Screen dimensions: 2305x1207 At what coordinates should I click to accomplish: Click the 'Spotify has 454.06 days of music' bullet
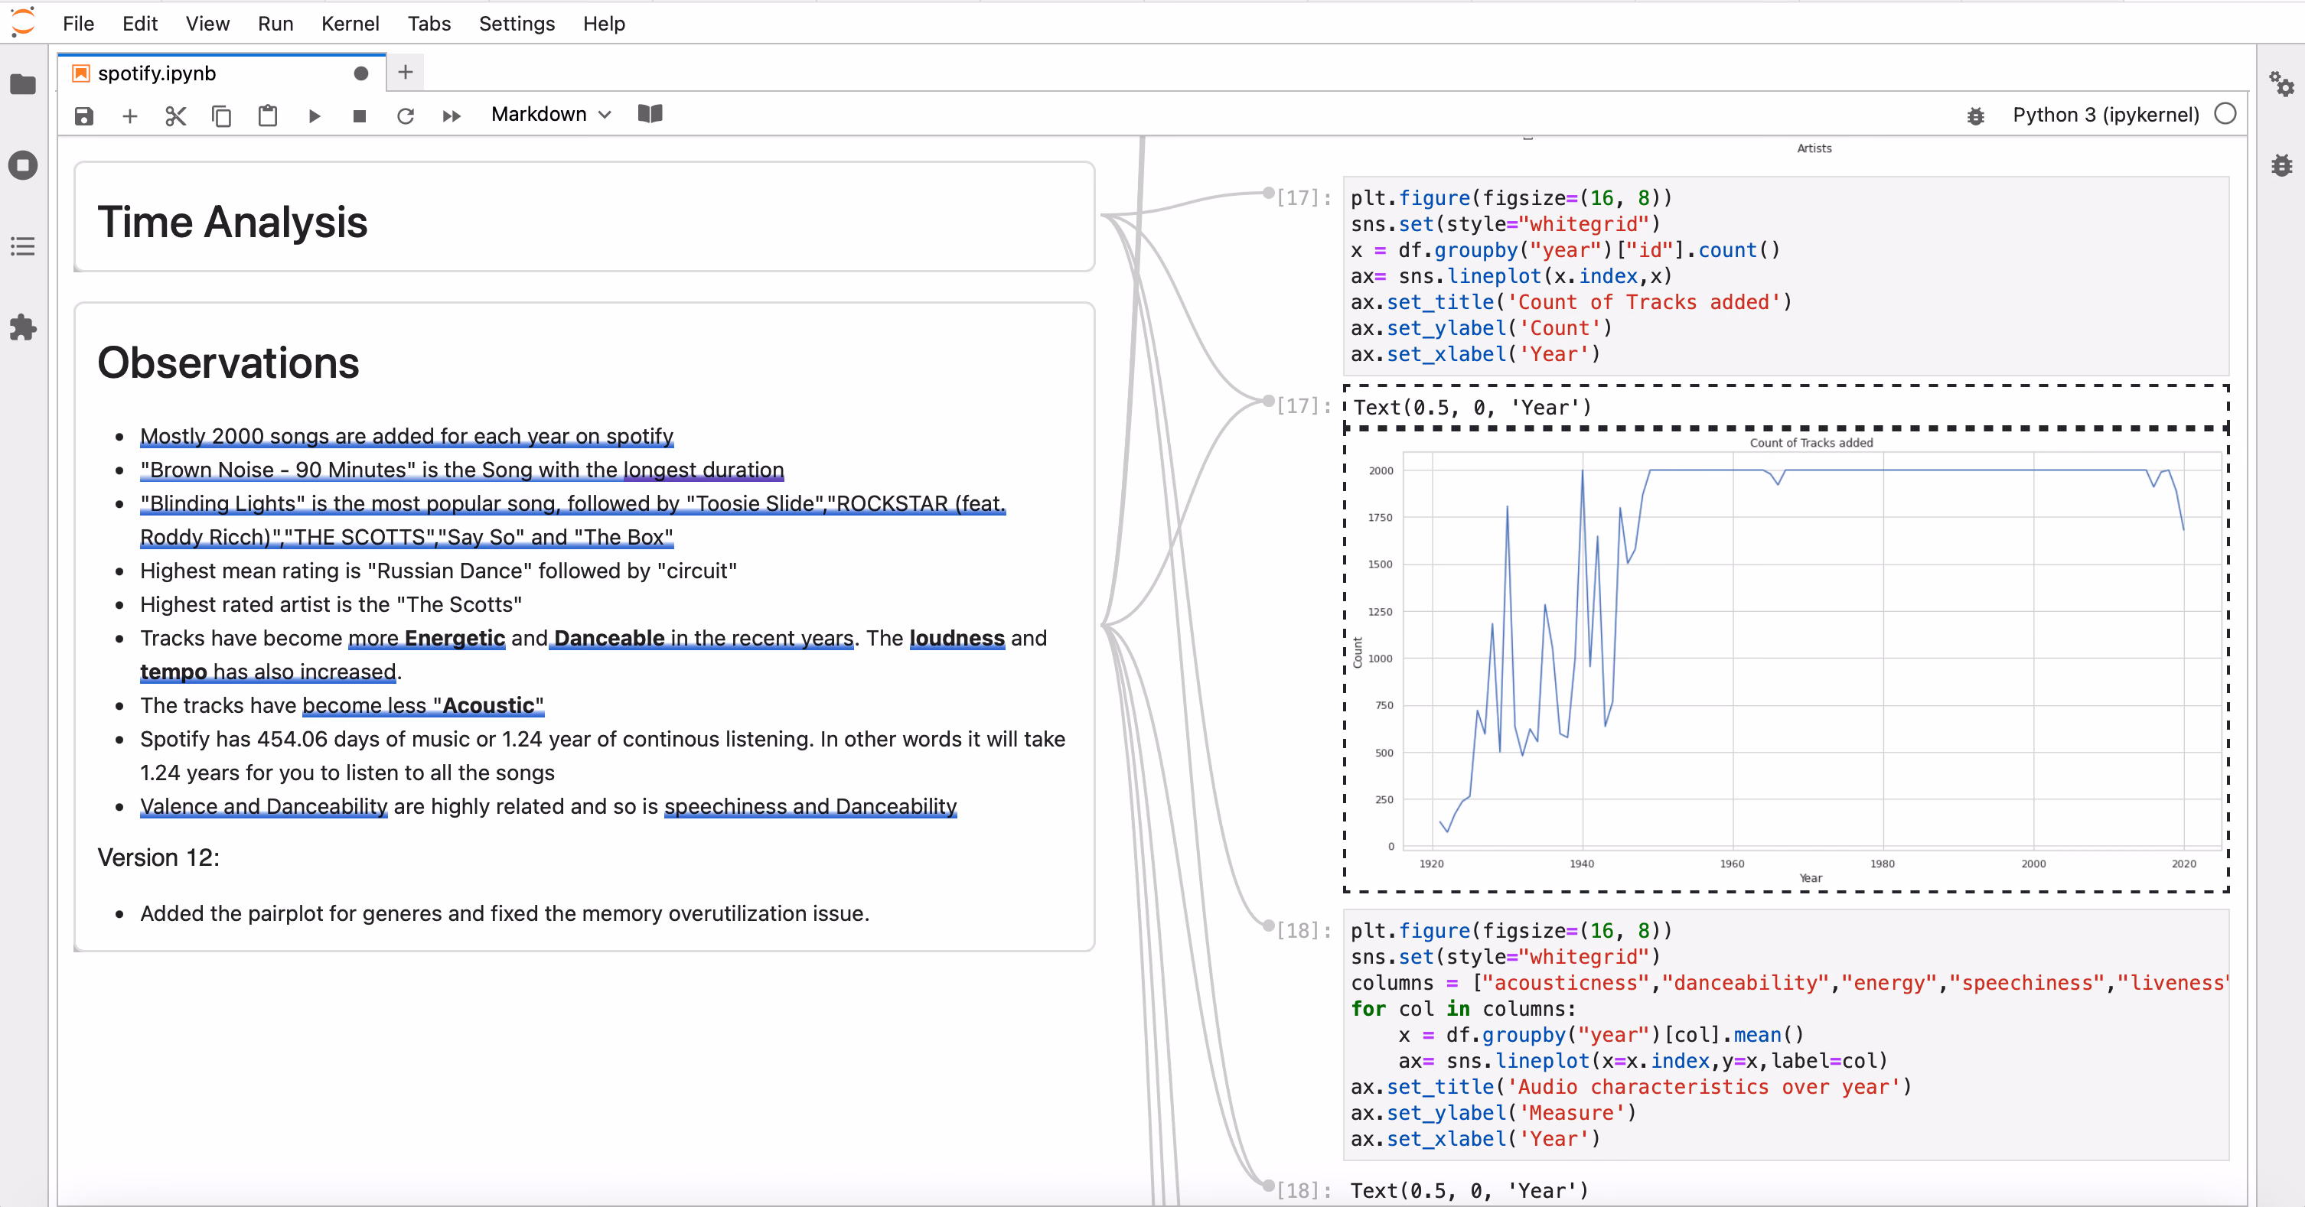coord(603,756)
